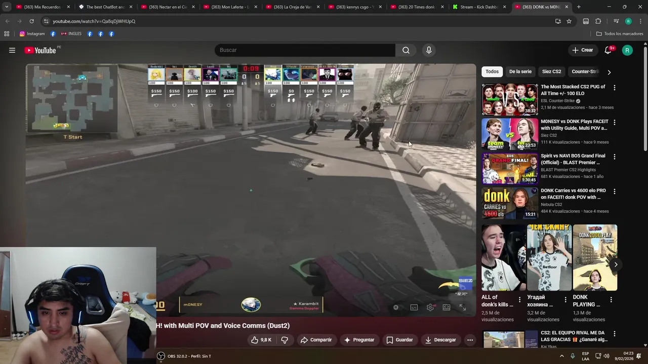
Task: Open Угадай хозяина short thumbnail
Action: point(549,258)
